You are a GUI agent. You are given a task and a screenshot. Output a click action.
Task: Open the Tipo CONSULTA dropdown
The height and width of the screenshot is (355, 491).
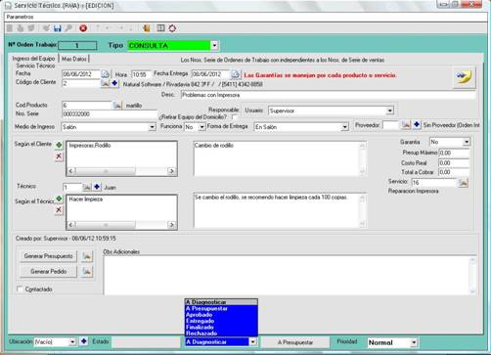214,46
